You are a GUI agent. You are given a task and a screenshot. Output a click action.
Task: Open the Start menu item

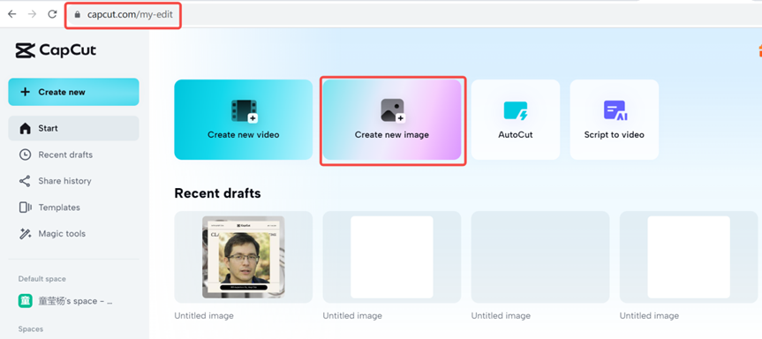pos(73,128)
